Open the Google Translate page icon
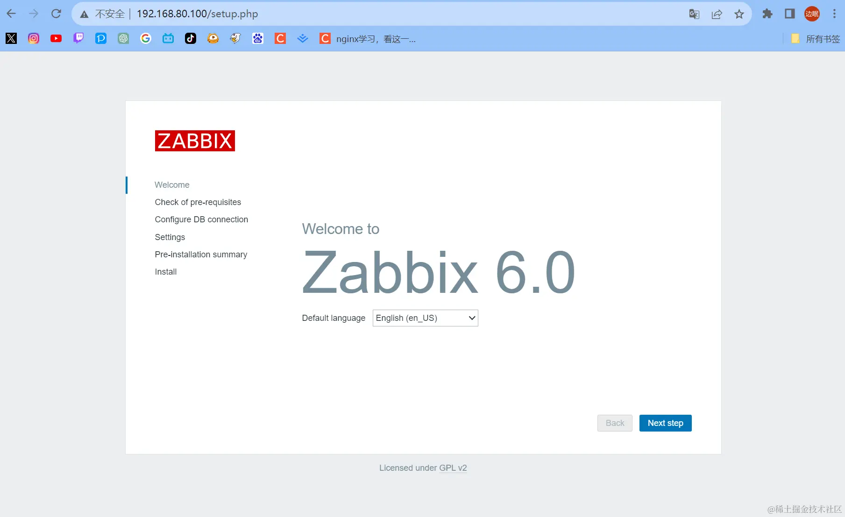 point(694,14)
